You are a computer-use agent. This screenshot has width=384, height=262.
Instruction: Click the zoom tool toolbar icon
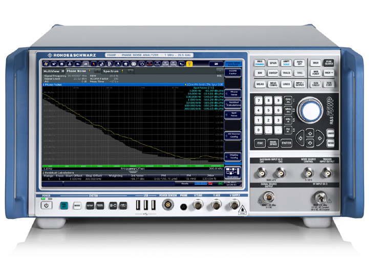[102, 64]
